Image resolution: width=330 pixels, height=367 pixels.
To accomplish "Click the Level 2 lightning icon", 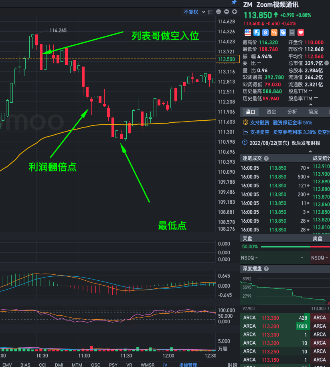I will [x=256, y=32].
